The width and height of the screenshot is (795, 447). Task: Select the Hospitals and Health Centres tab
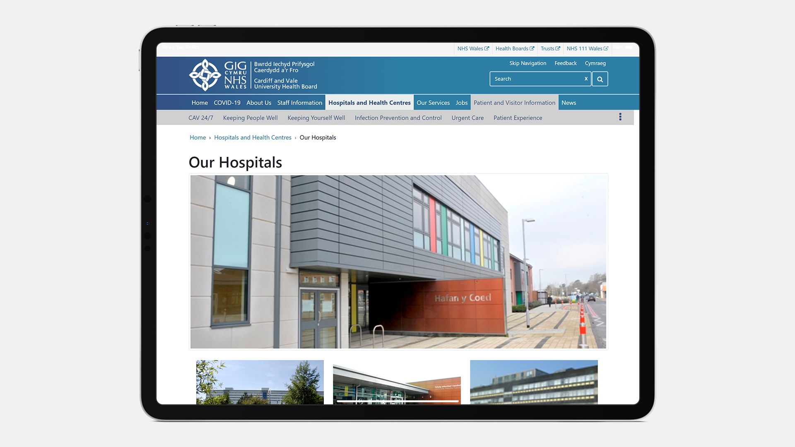click(369, 102)
